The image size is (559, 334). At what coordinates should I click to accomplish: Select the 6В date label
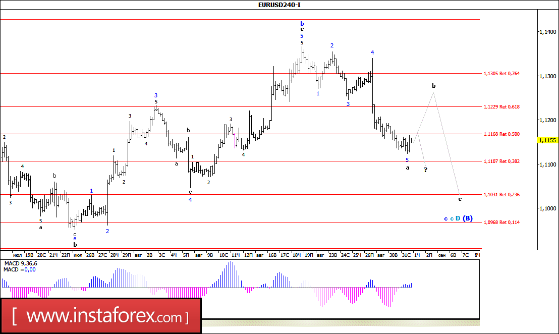[453, 255]
